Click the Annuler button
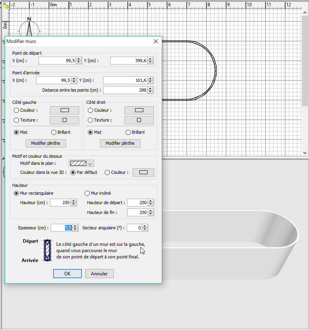 point(99,274)
